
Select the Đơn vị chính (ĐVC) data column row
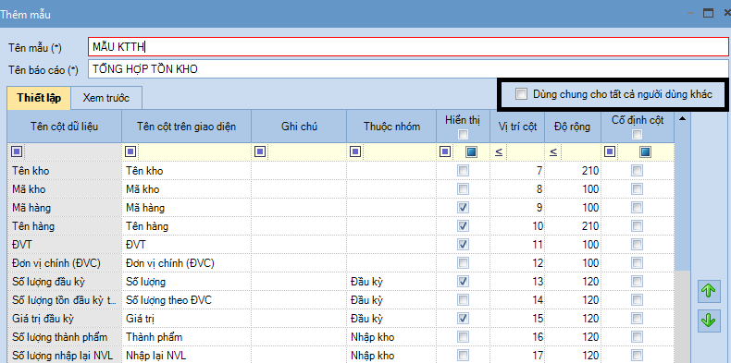pyautogui.click(x=65, y=263)
